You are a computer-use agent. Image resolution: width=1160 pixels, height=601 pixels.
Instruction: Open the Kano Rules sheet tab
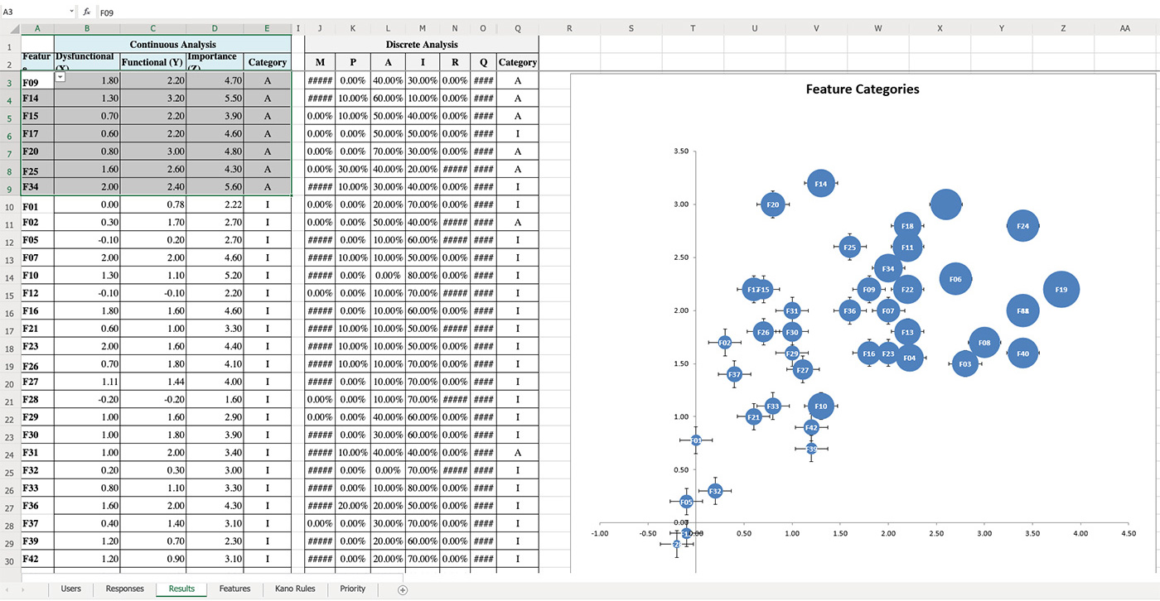[295, 589]
